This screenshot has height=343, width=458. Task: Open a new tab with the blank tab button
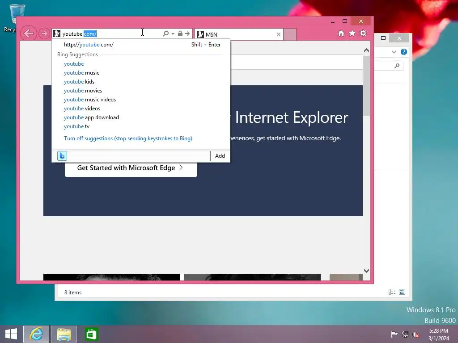click(x=290, y=34)
